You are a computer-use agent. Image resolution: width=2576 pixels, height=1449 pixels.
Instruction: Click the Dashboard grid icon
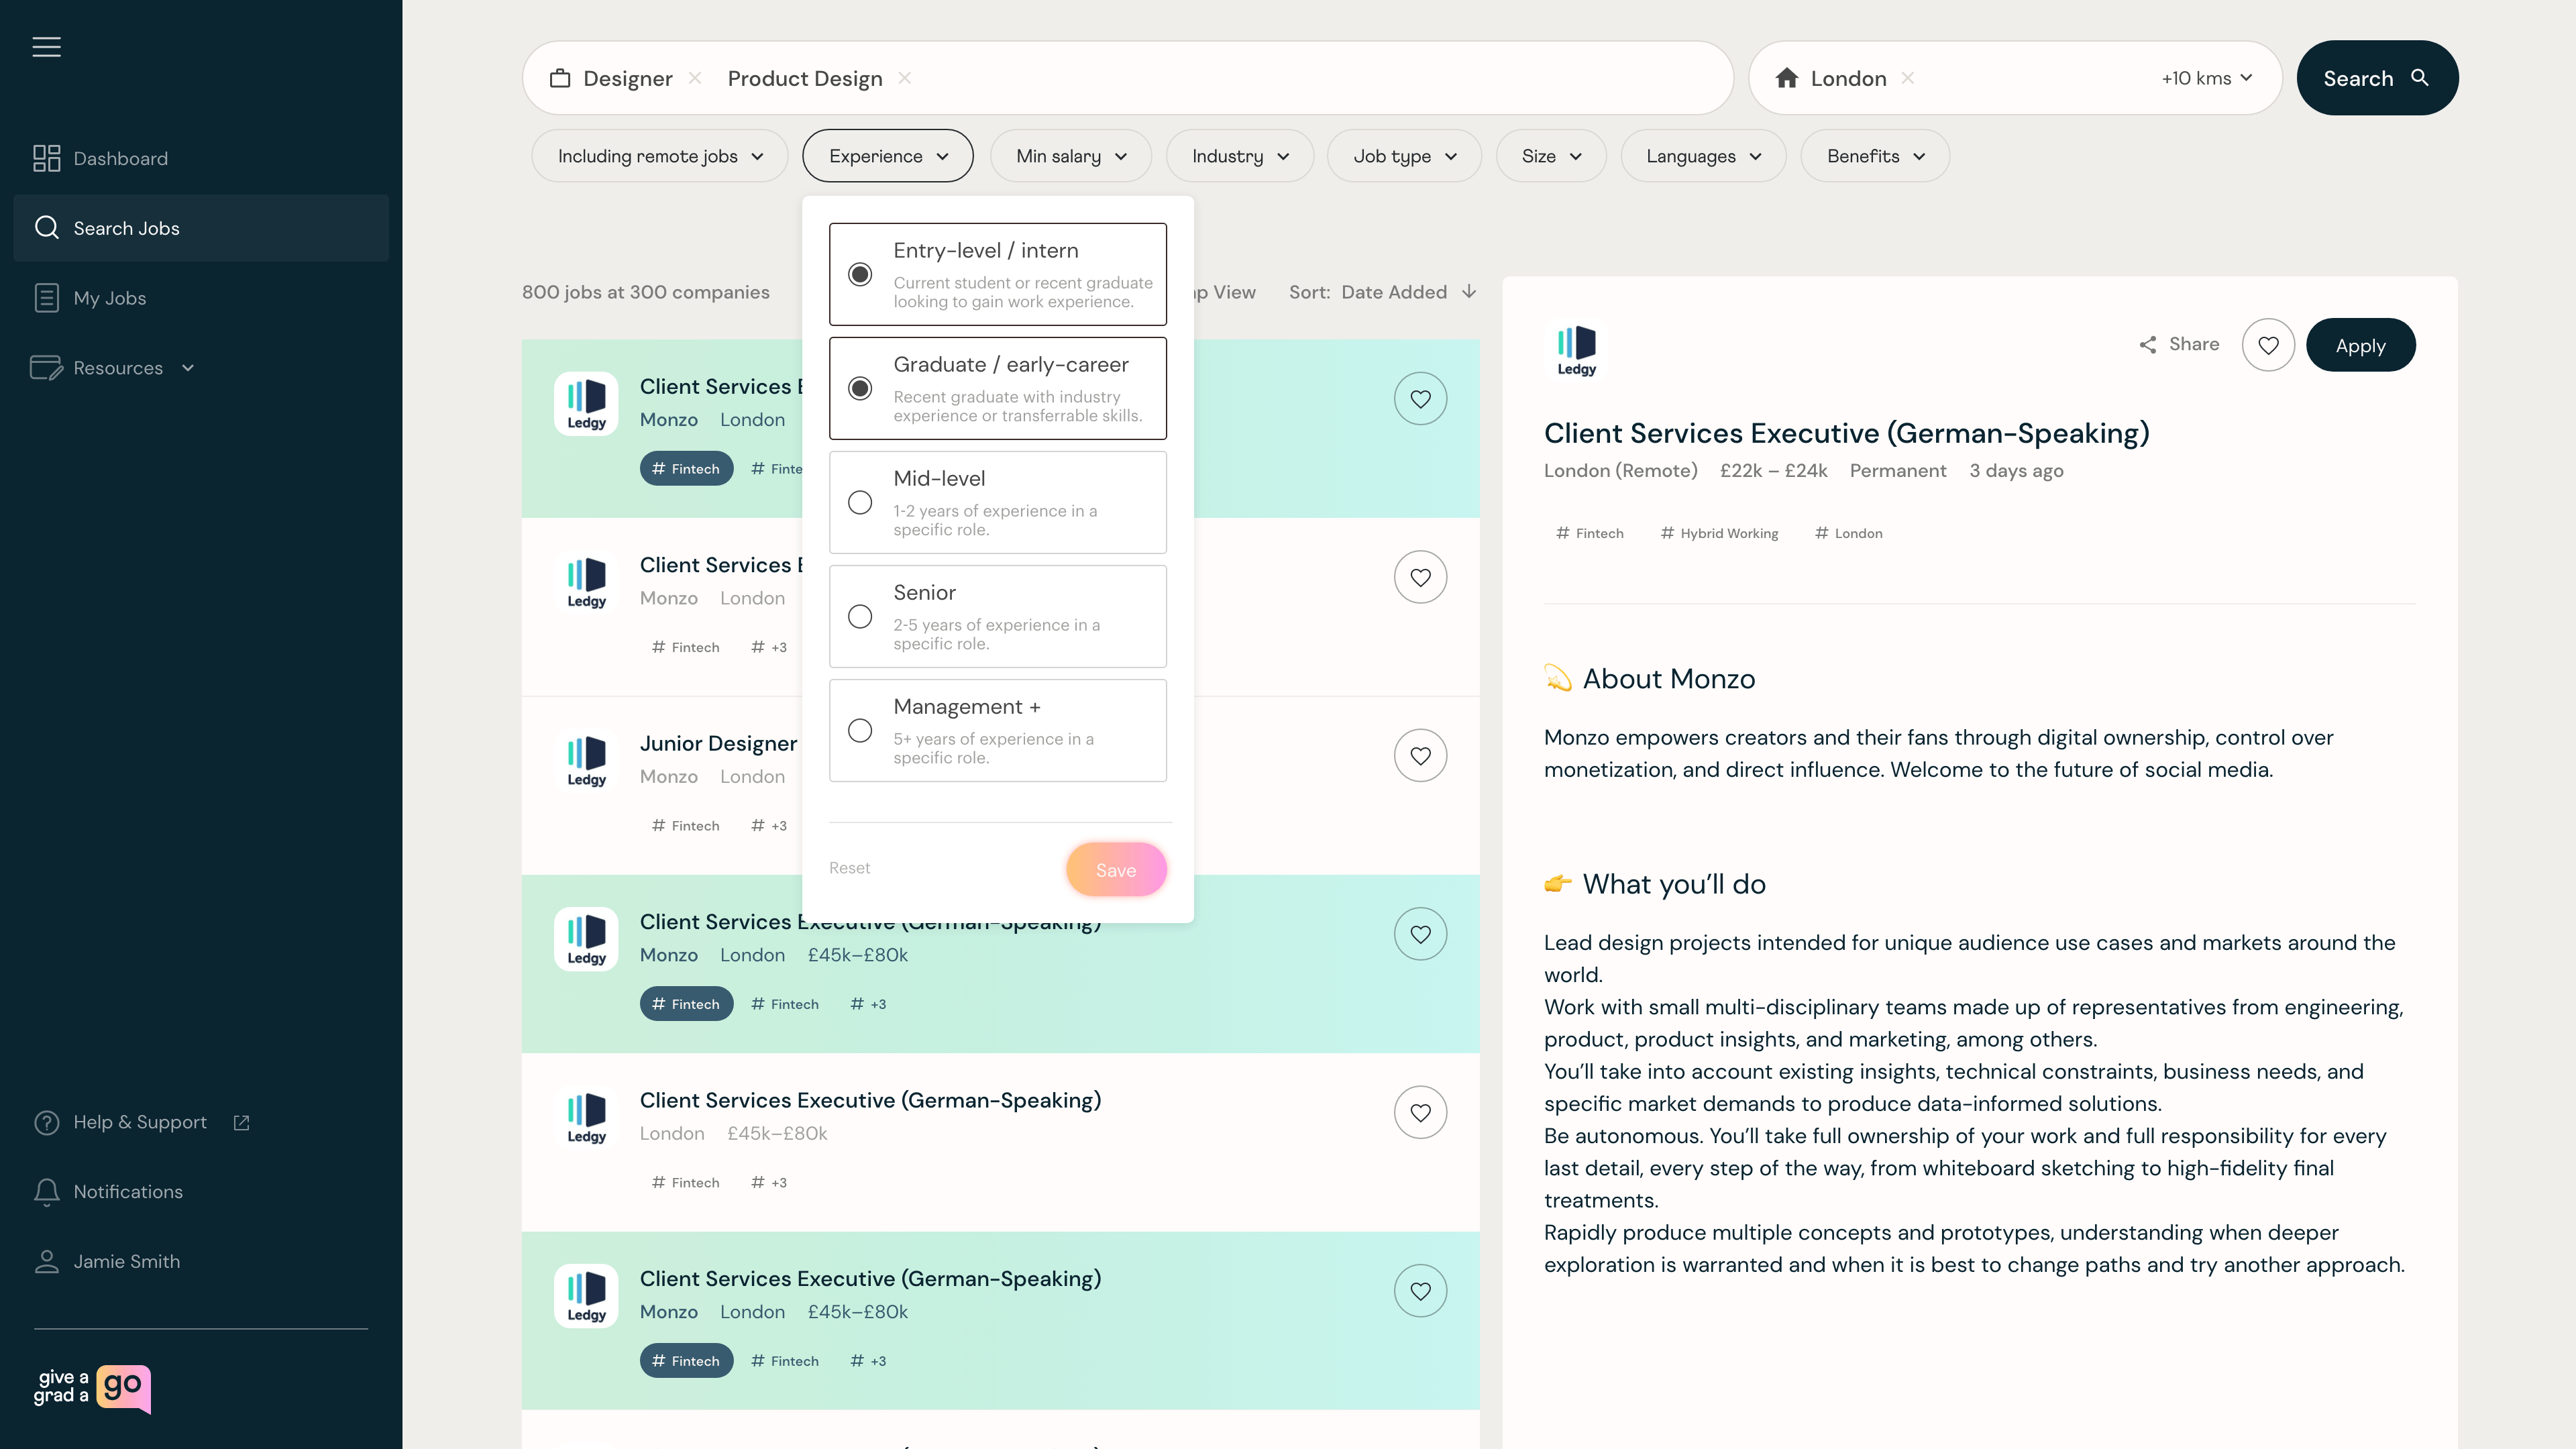click(x=46, y=158)
